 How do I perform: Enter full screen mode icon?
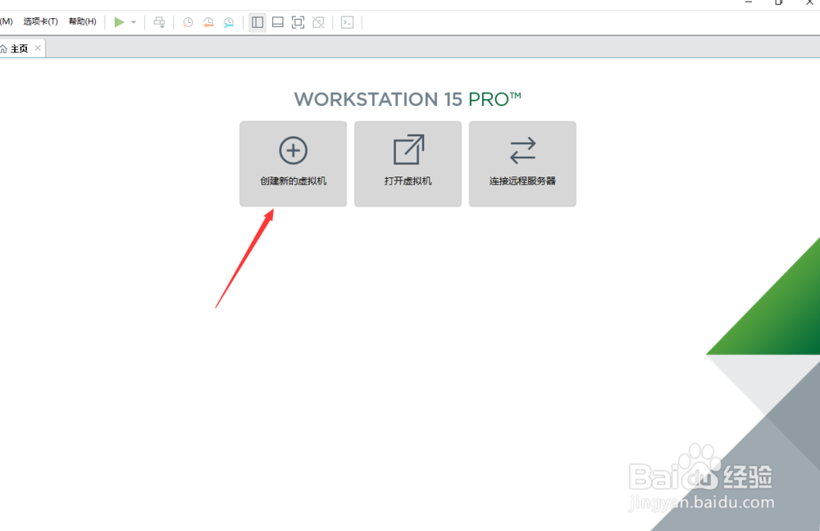click(298, 22)
